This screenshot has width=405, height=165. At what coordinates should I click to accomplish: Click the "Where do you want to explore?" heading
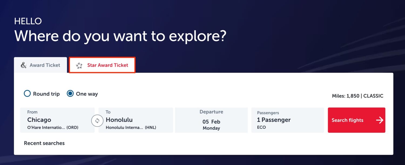click(x=120, y=36)
